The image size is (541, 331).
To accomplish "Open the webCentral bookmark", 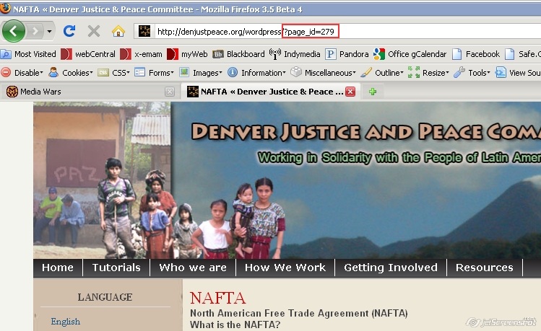I will tap(88, 54).
